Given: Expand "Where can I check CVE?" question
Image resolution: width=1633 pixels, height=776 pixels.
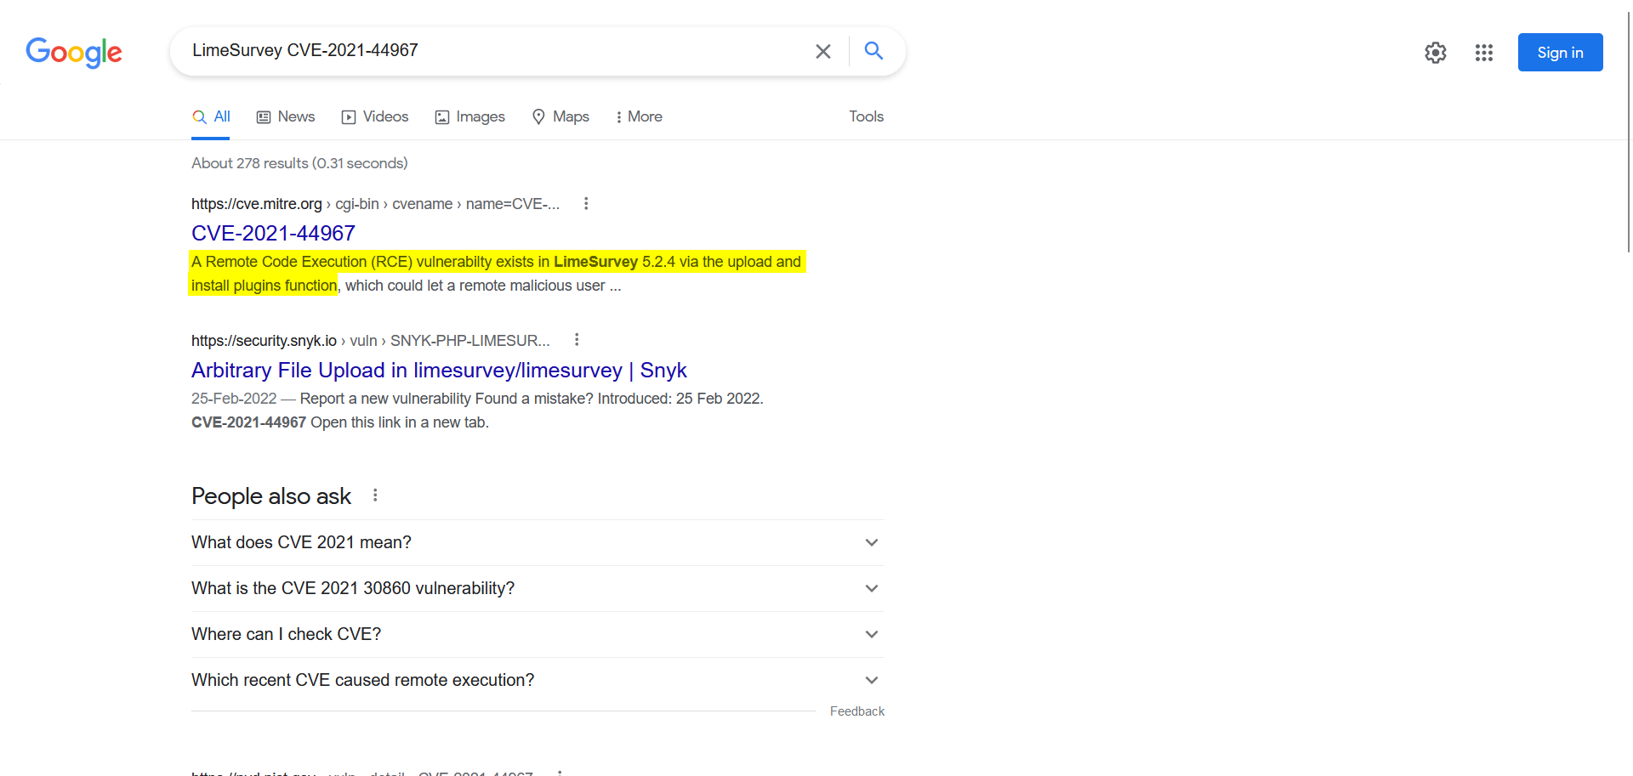Looking at the screenshot, I should (x=871, y=634).
